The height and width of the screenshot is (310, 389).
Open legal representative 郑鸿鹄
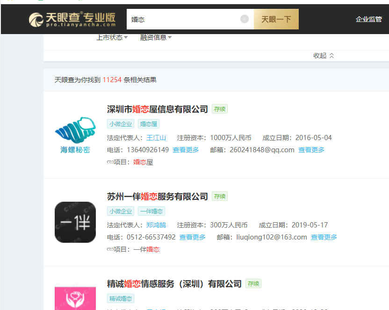point(156,225)
